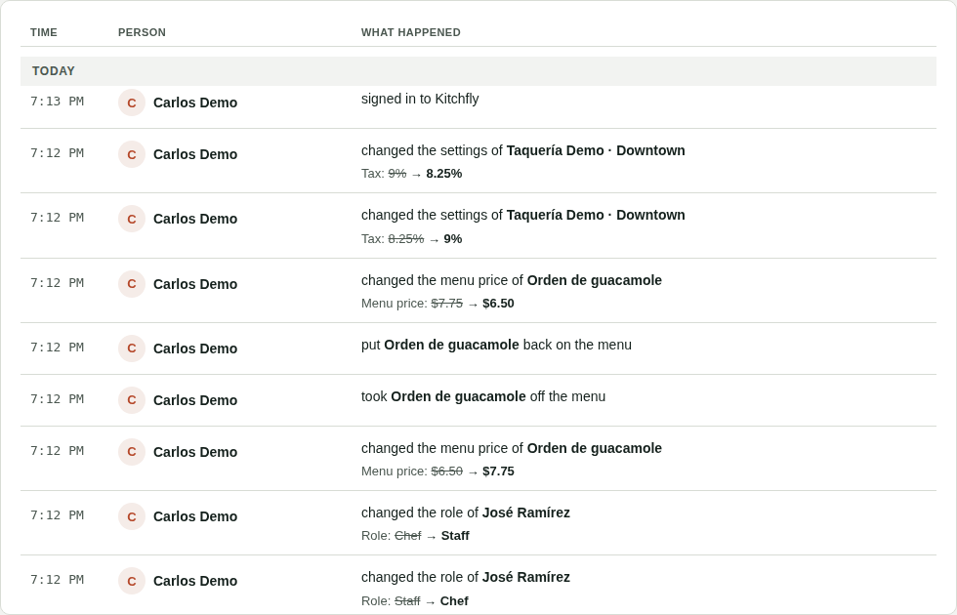Image resolution: width=957 pixels, height=615 pixels.
Task: Click 'Menu price: $6.50 → $7.75' detail
Action: pyautogui.click(x=437, y=471)
